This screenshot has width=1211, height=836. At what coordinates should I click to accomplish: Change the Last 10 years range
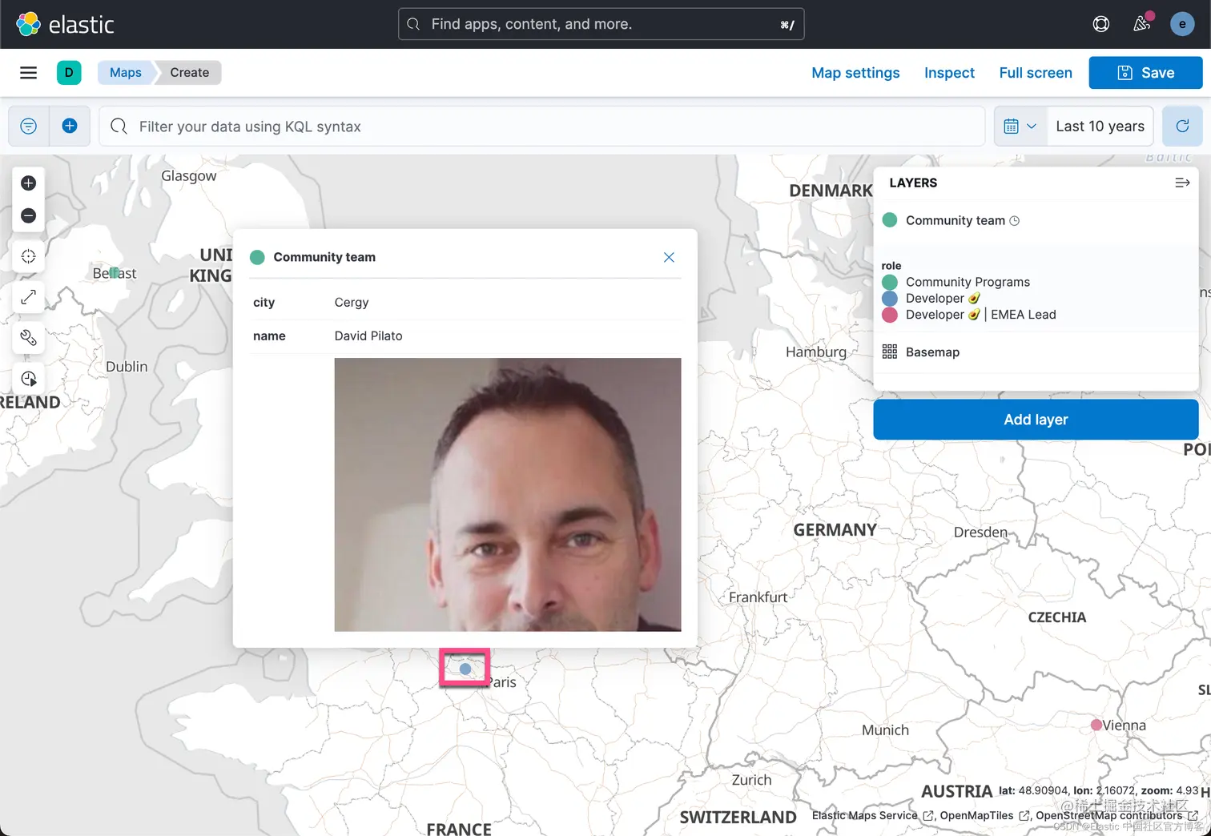click(x=1100, y=127)
